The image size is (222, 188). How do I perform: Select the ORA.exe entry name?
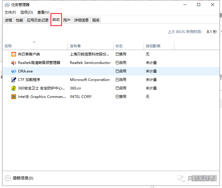point(25,71)
